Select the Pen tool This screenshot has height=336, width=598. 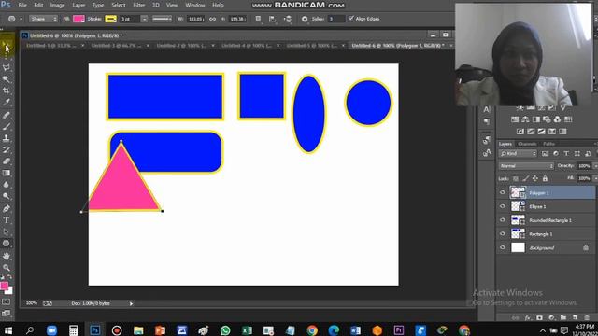(x=7, y=208)
